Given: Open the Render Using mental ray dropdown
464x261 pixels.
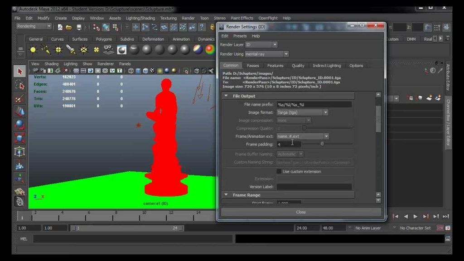Looking at the screenshot, I should [x=266, y=54].
